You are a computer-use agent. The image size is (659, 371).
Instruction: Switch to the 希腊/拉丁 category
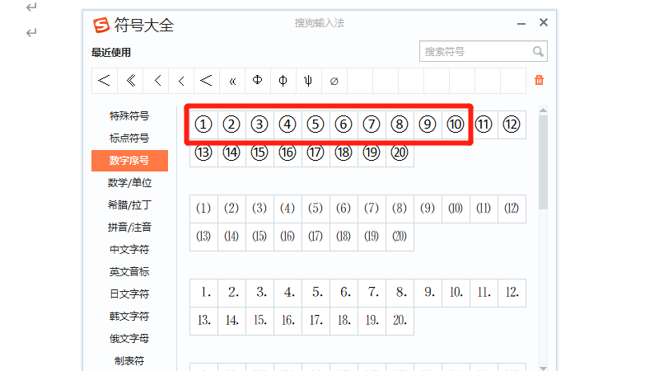coord(129,205)
